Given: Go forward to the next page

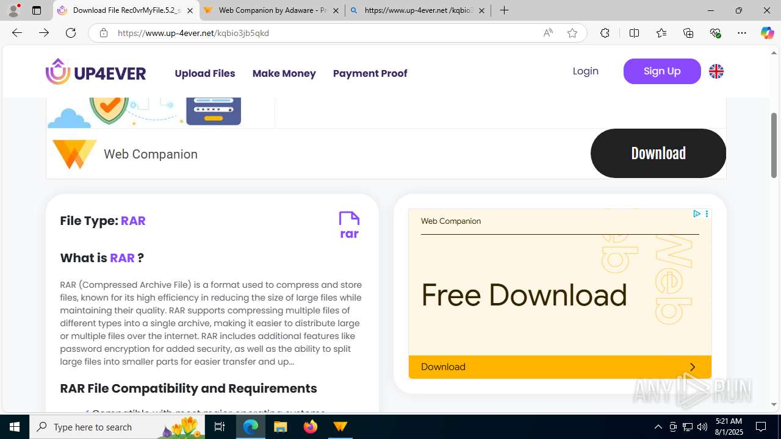Looking at the screenshot, I should [x=44, y=33].
